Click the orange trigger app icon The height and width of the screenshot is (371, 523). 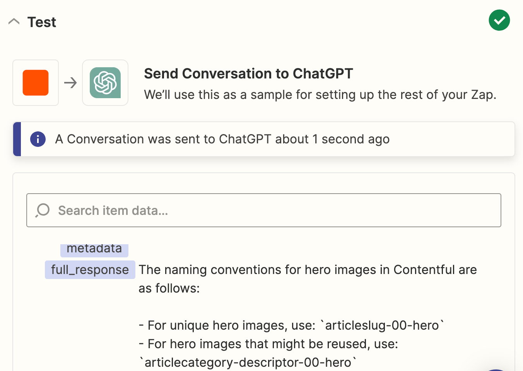36,83
